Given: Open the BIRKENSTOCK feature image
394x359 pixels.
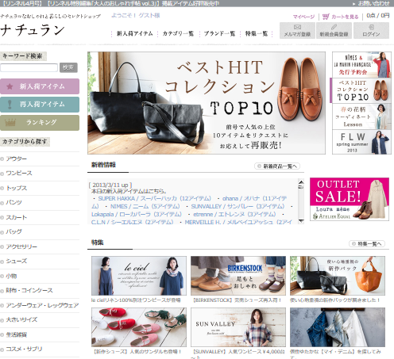Looking at the screenshot, I should click(x=238, y=276).
